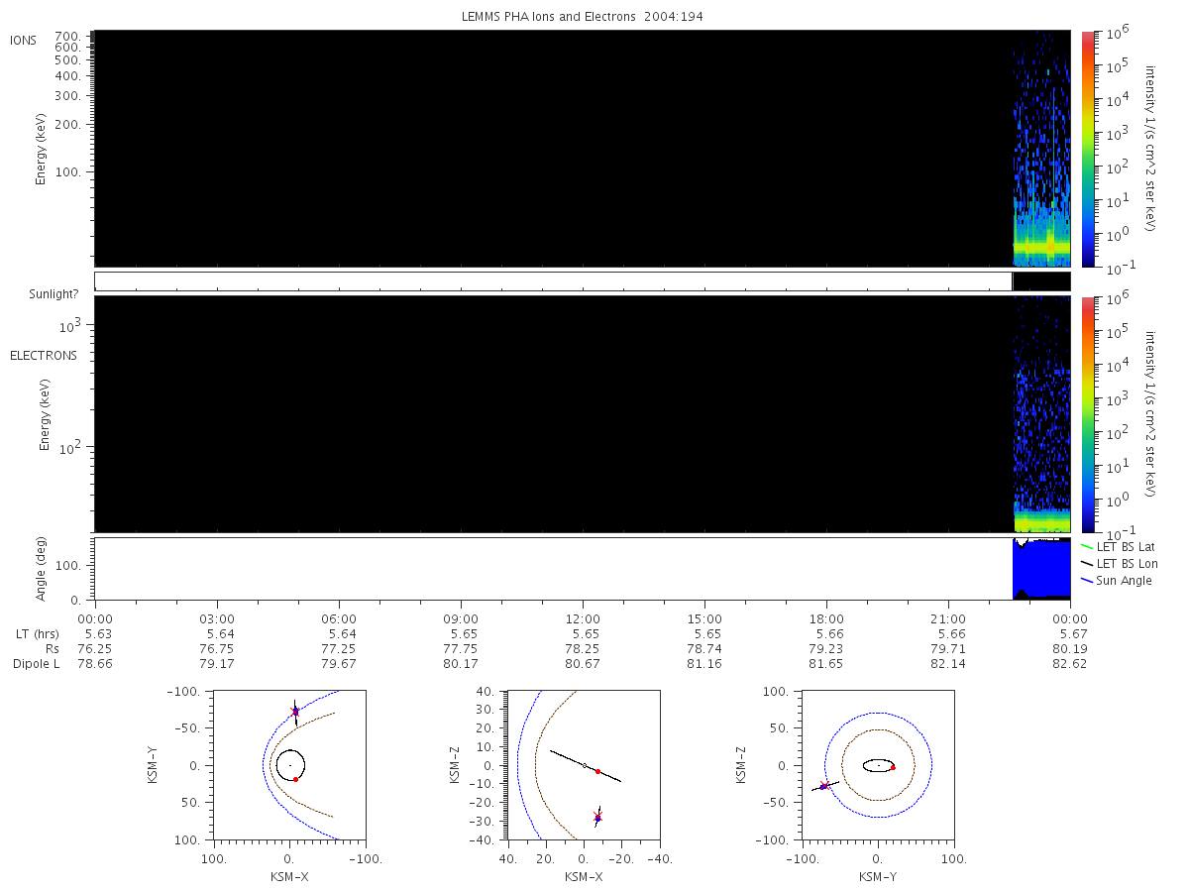Click the Rs value 78.25
1189x892 pixels.
tap(583, 649)
